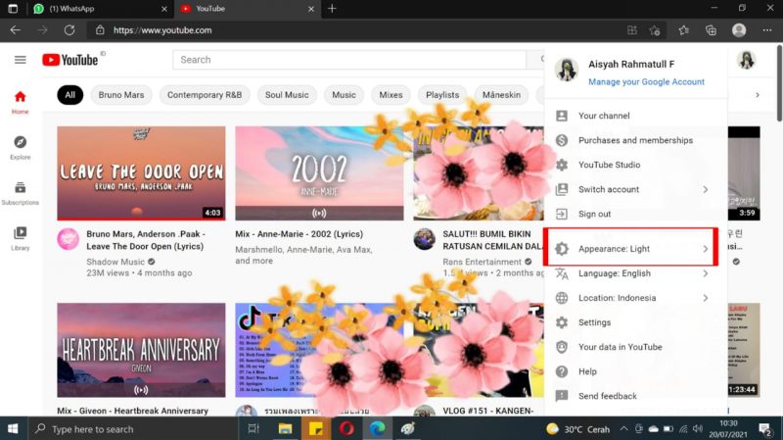Image resolution: width=783 pixels, height=440 pixels.
Task: Open Task View on the taskbar
Action: coord(253,428)
